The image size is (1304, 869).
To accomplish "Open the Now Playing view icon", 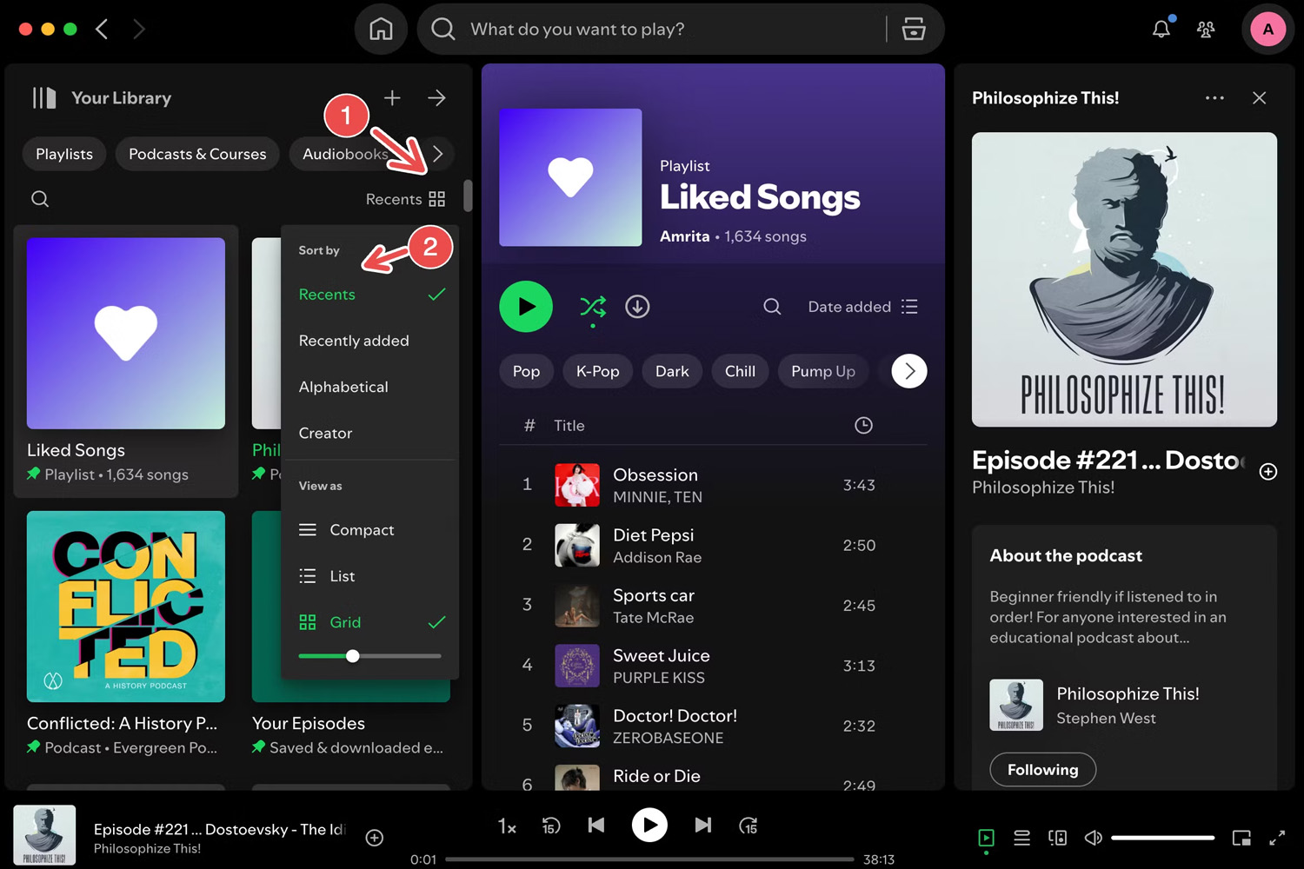I will [x=986, y=838].
